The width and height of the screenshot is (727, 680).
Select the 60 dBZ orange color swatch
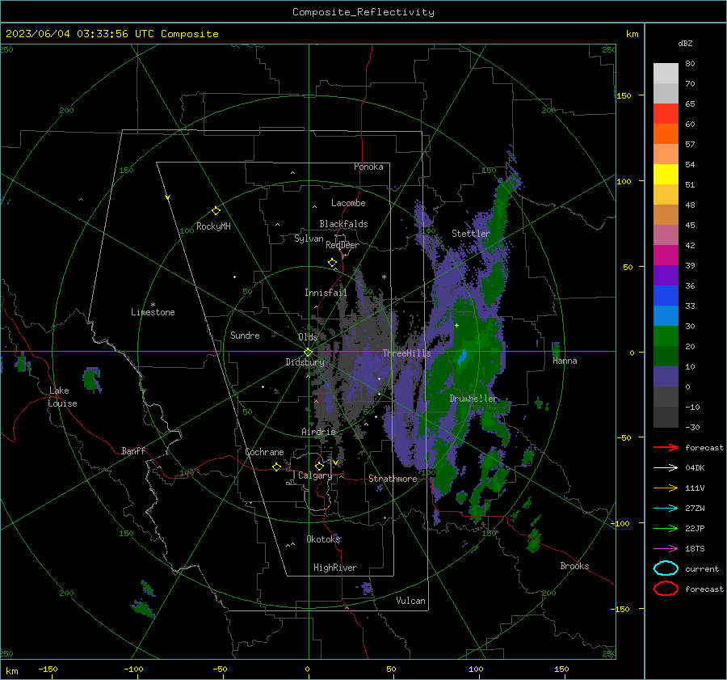click(x=666, y=133)
